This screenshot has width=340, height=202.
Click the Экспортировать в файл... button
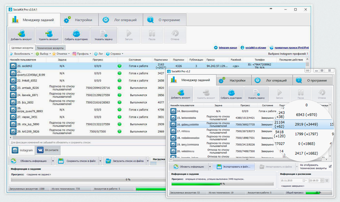tap(233, 167)
